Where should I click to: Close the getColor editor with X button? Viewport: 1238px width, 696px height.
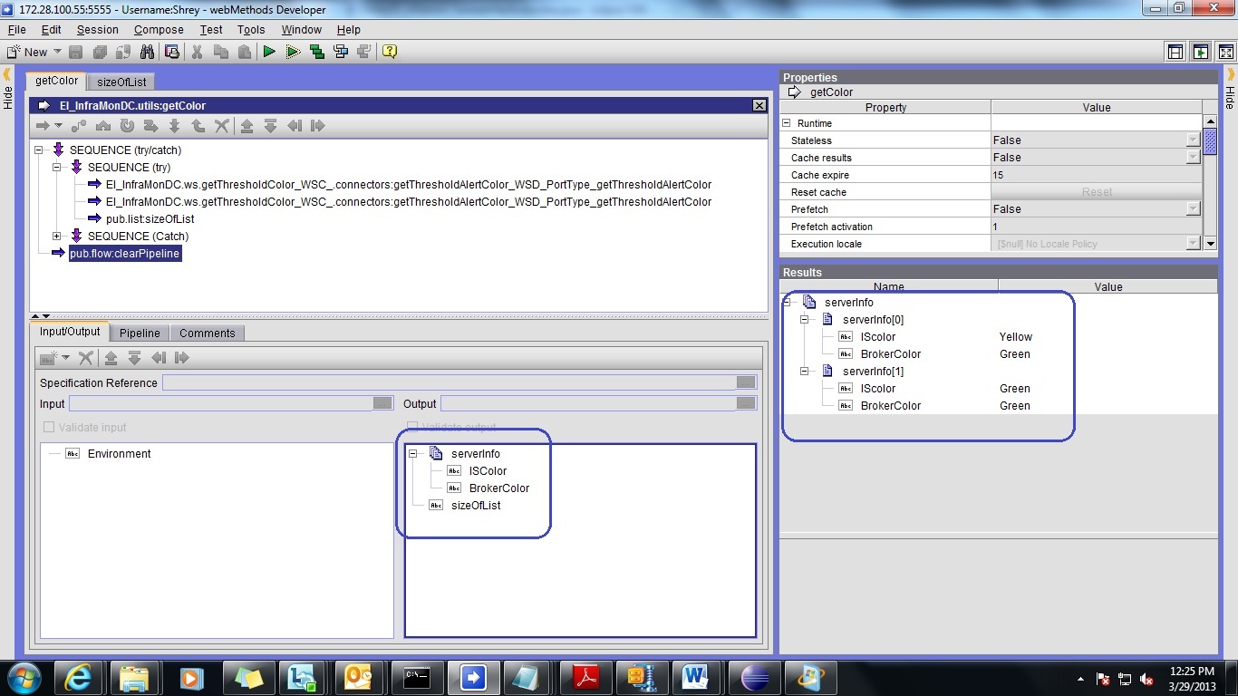point(759,106)
